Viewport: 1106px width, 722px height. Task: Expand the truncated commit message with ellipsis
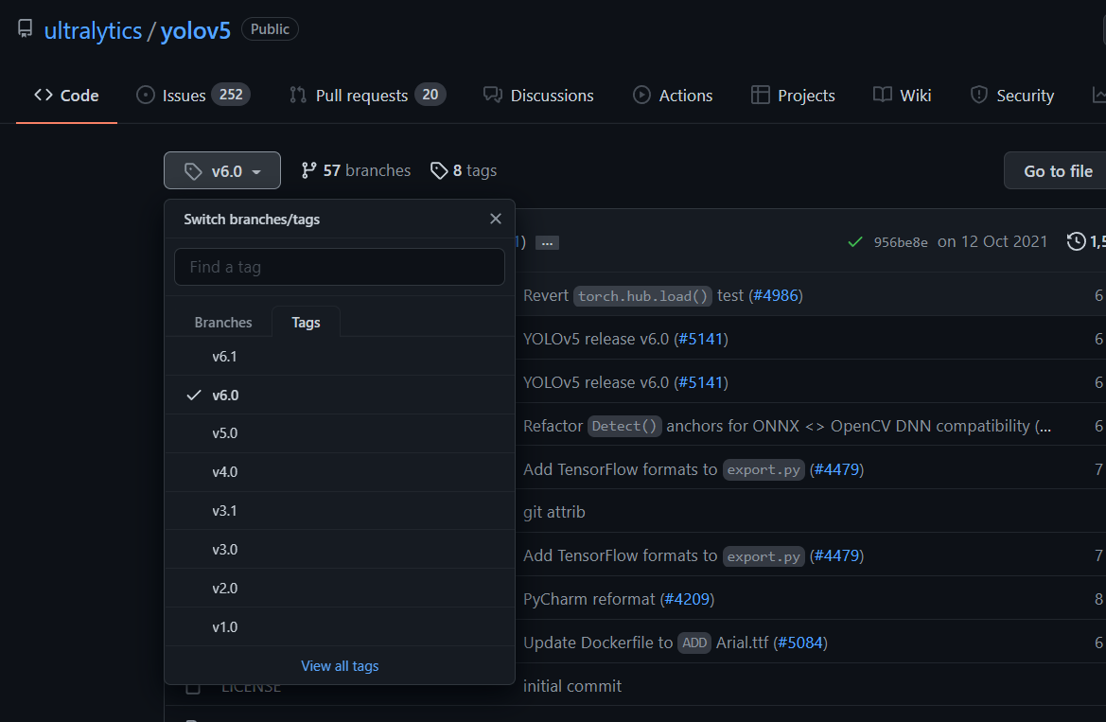(x=547, y=241)
